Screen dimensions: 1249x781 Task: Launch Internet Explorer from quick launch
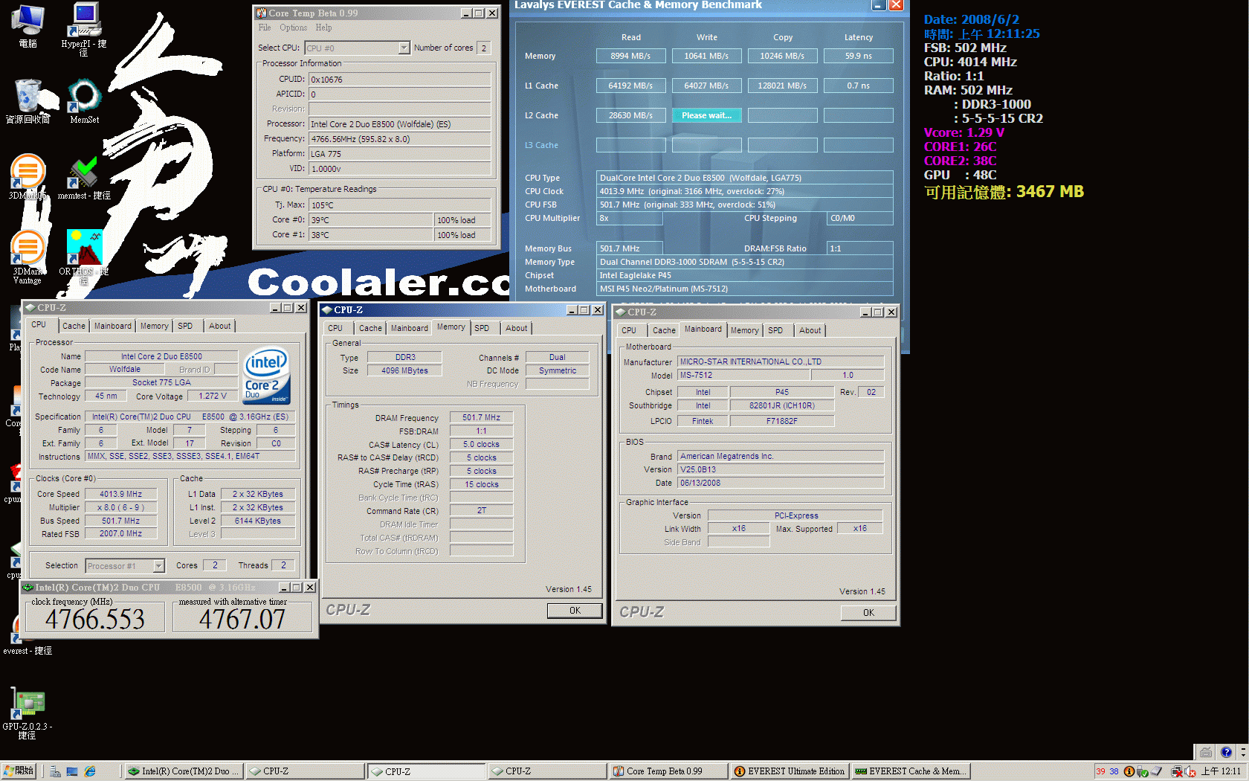point(90,771)
